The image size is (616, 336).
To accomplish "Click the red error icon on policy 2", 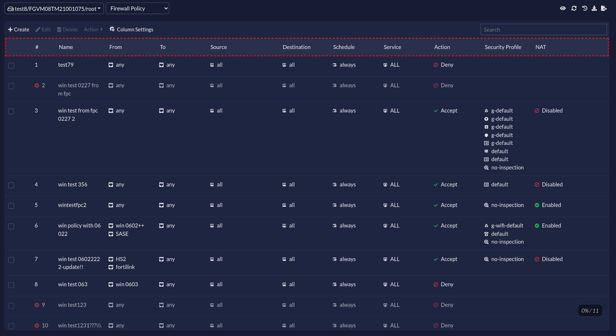I will pyautogui.click(x=37, y=85).
